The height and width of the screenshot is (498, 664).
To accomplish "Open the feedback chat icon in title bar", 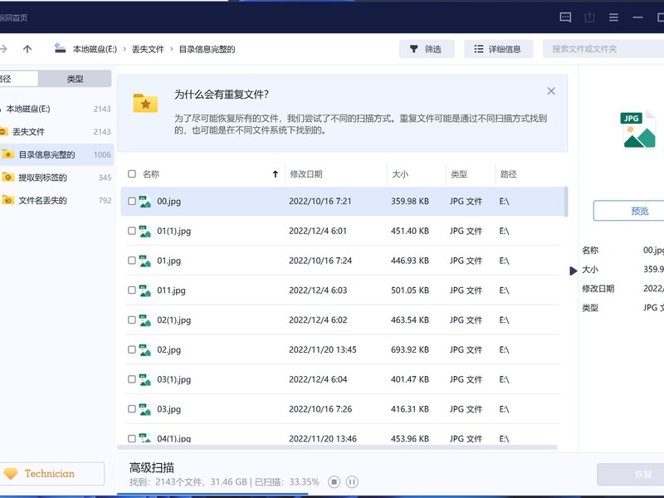I will pos(565,17).
